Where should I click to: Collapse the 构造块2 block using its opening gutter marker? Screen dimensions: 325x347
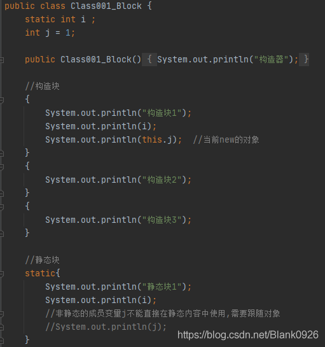[1, 167]
